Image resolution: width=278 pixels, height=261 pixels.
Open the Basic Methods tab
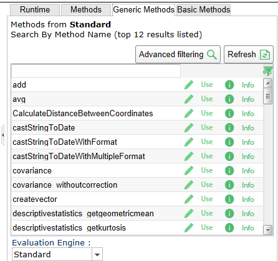click(x=204, y=10)
